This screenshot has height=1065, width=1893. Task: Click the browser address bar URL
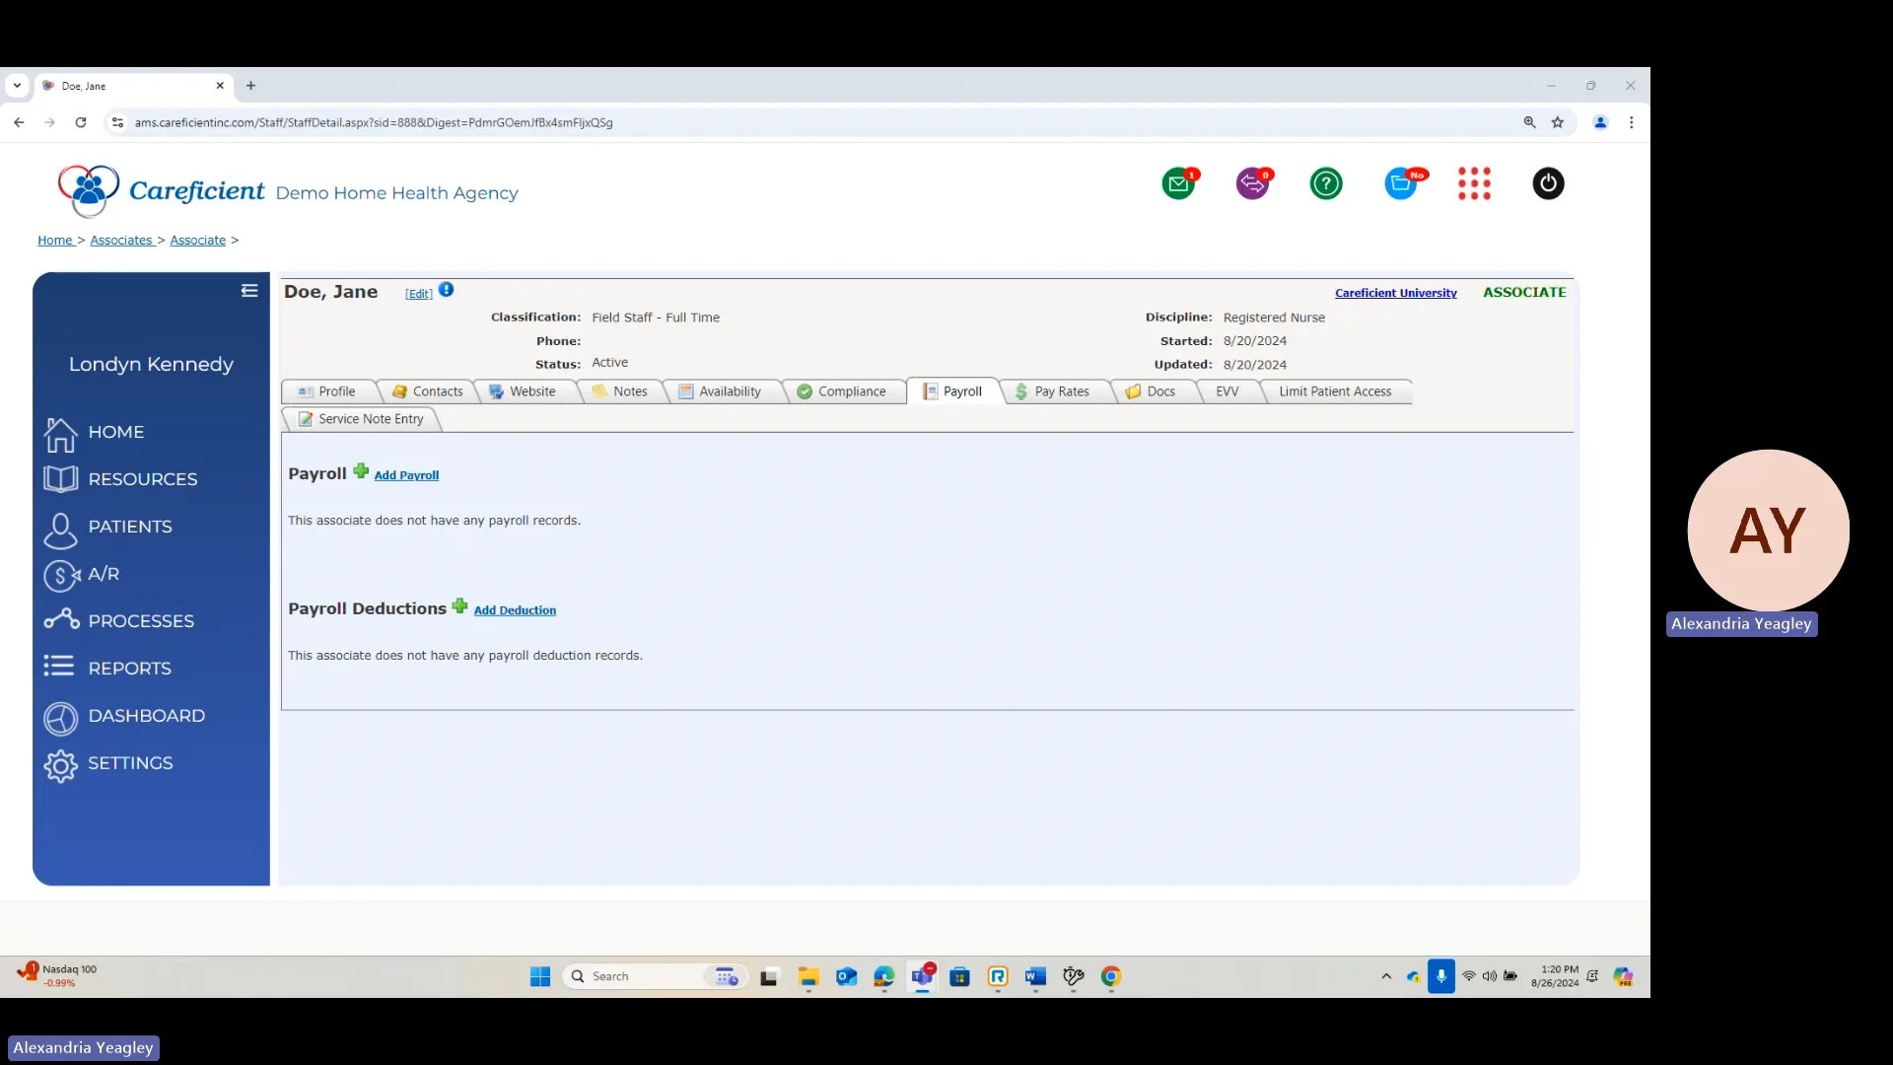[x=374, y=123]
